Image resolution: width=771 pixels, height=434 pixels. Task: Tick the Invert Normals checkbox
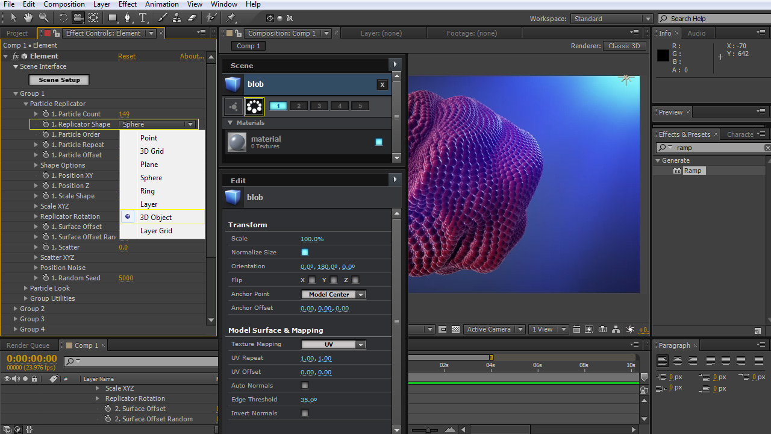[x=305, y=414]
